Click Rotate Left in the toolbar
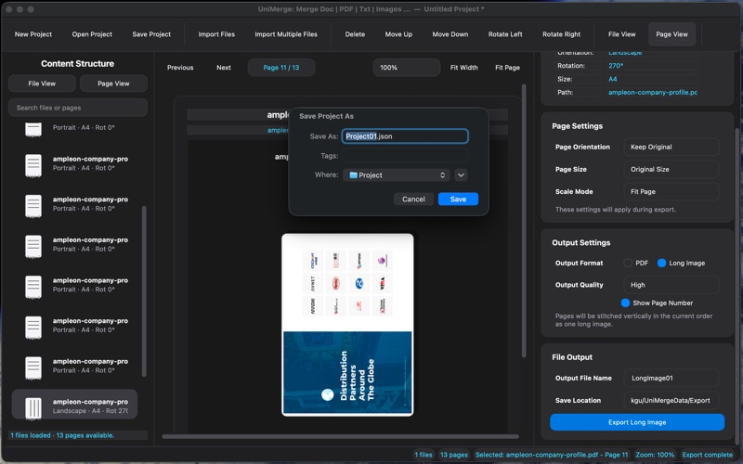 pos(505,34)
